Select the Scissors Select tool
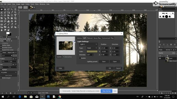177x99 pixels. [2, 12]
